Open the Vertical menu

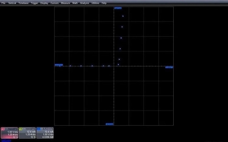coord(12,3)
